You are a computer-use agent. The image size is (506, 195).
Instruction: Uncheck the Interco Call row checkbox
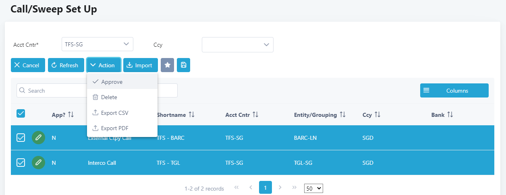(21, 163)
